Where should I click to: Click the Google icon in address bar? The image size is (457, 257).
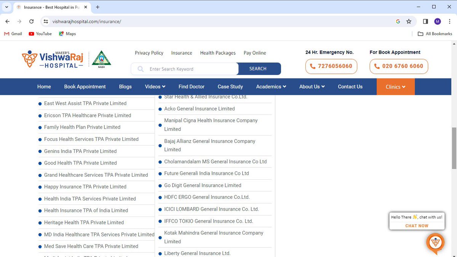tap(398, 21)
